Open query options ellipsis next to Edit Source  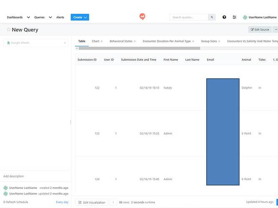click(x=275, y=30)
